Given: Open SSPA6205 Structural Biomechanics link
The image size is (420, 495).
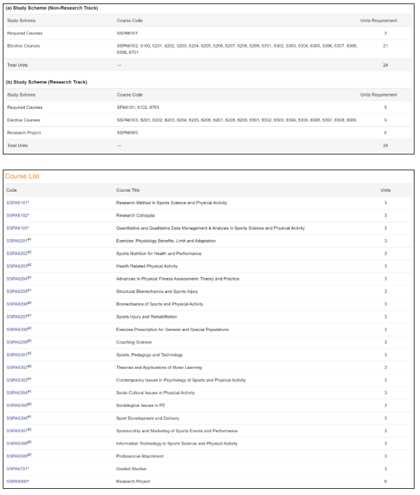Looking at the screenshot, I should (x=17, y=292).
